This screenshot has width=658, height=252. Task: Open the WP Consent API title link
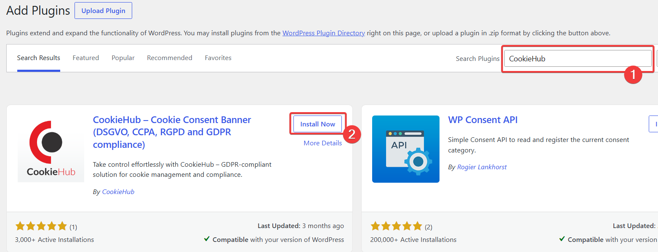click(483, 120)
